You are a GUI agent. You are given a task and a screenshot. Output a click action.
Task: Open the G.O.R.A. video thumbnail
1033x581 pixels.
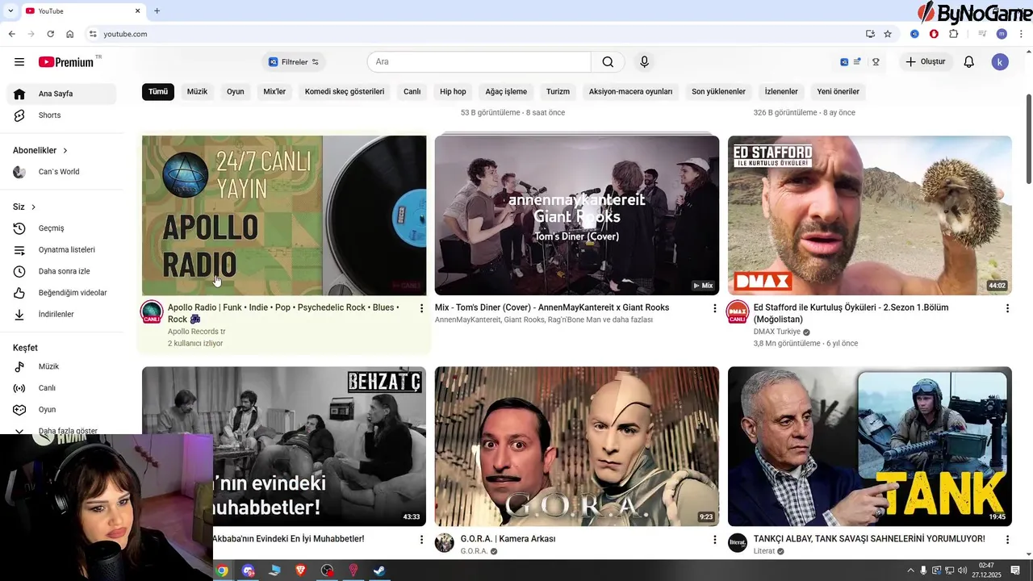click(577, 446)
